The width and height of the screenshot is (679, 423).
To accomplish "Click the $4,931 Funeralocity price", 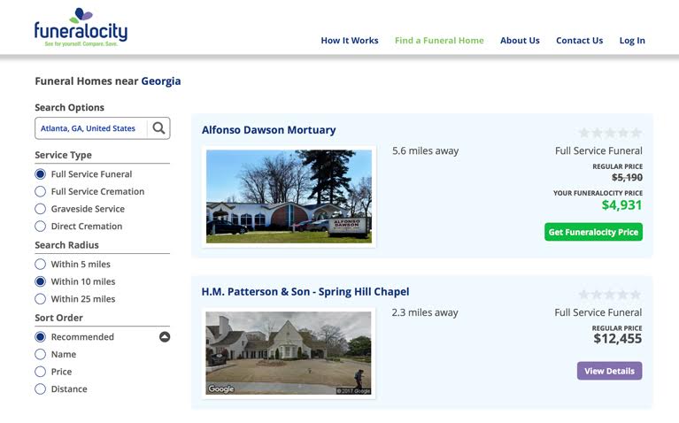I will [621, 204].
